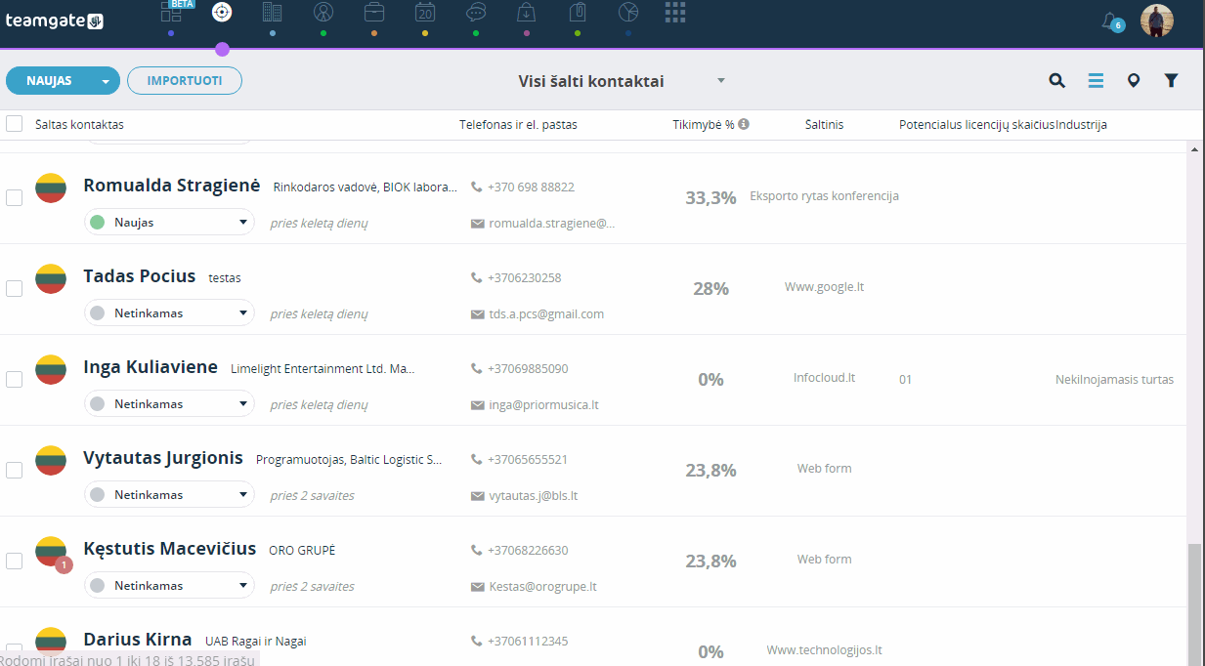Open lead Darius Kirna
The height and width of the screenshot is (666, 1205).
[138, 640]
